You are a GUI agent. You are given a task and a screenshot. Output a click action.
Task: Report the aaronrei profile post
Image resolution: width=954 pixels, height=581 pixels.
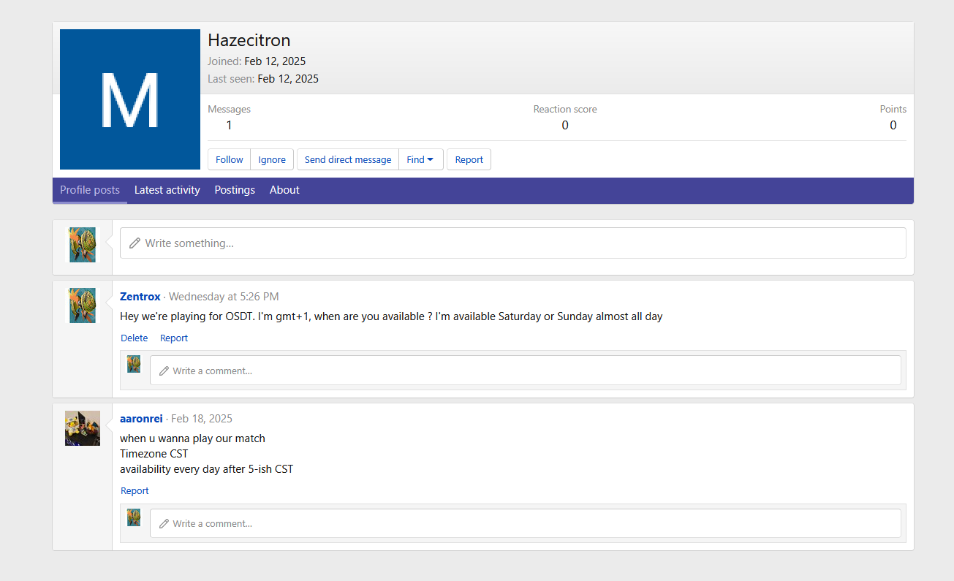tap(135, 491)
